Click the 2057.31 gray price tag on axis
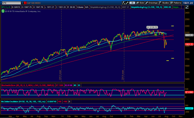The height and width of the screenshot is (118, 194). pos(189,35)
